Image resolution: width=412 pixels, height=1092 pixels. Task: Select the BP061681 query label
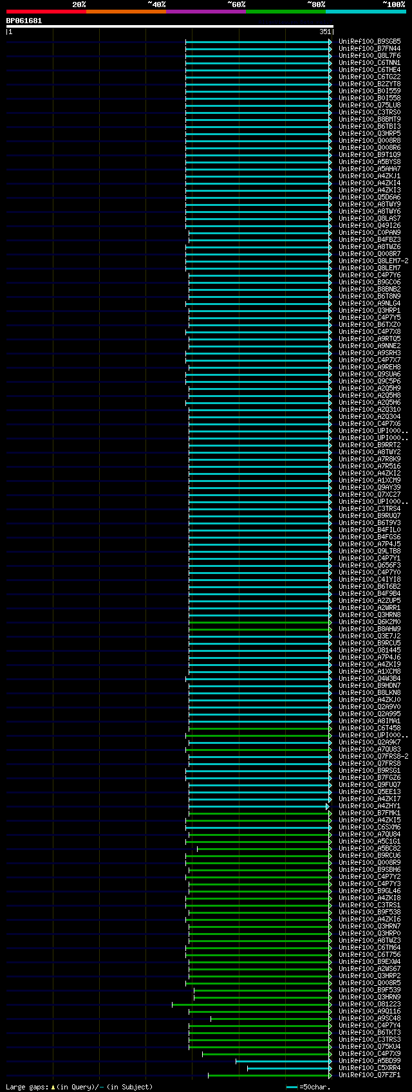pyautogui.click(x=24, y=21)
